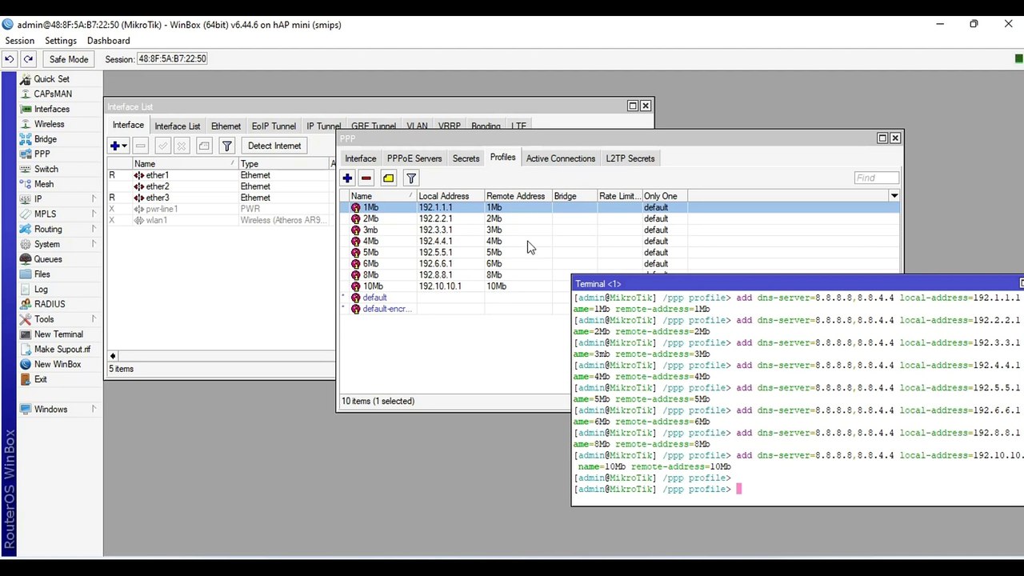Open the Dashboard menu

(x=109, y=41)
